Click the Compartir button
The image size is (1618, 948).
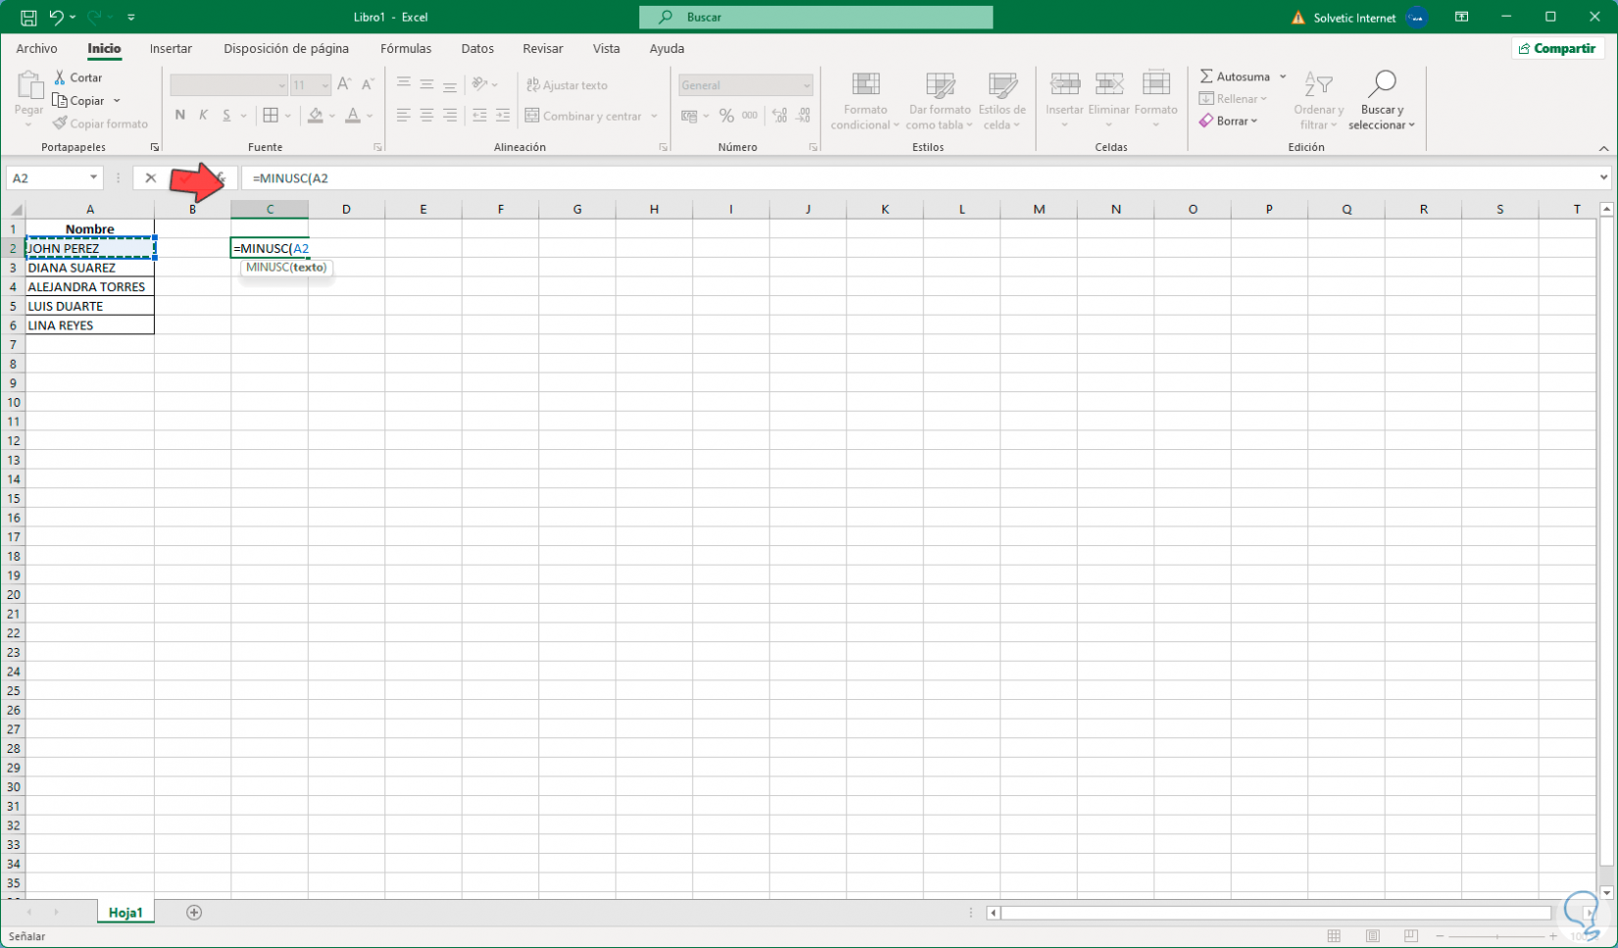tap(1557, 48)
